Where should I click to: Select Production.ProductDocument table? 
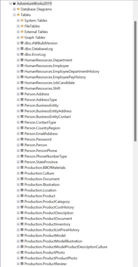[48, 219]
